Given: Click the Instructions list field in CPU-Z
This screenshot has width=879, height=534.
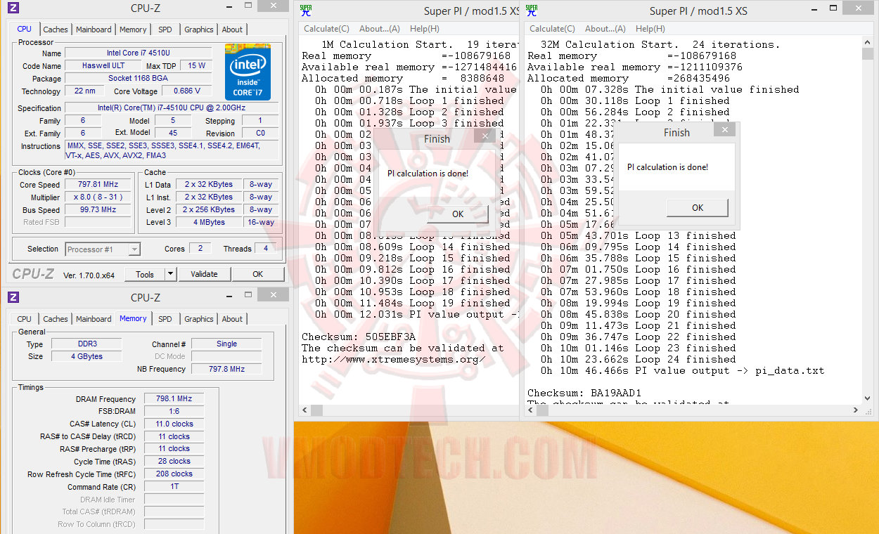Looking at the screenshot, I should click(172, 150).
